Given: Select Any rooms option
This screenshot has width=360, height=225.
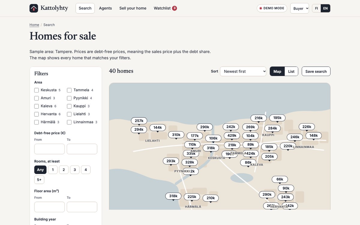Looking at the screenshot, I should click(x=40, y=170).
